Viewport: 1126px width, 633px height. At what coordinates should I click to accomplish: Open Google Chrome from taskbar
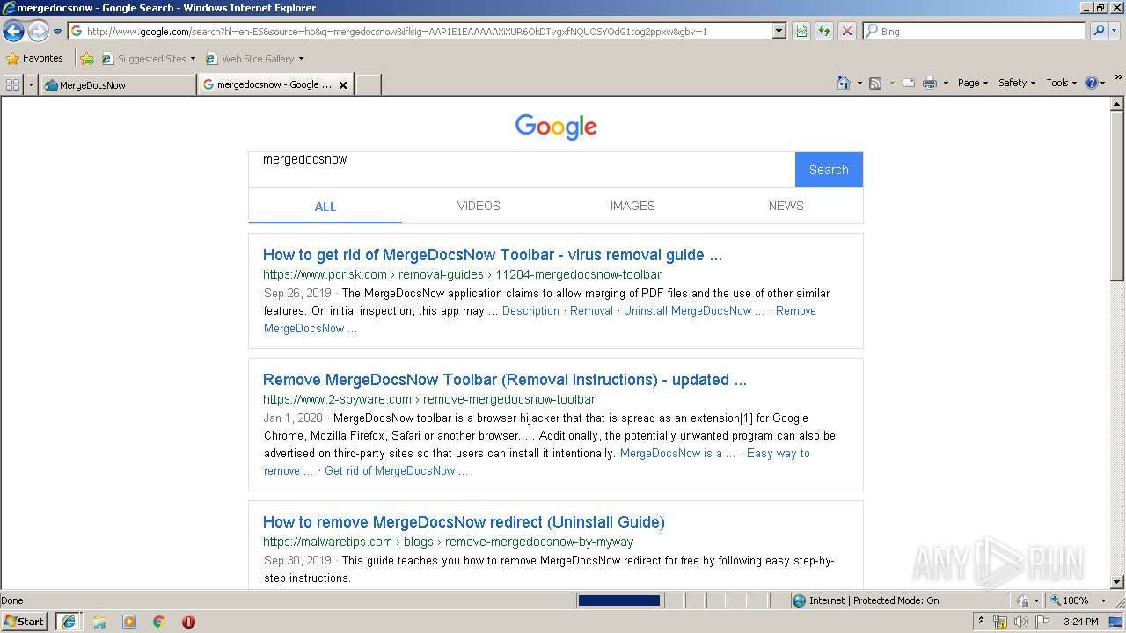coord(159,622)
